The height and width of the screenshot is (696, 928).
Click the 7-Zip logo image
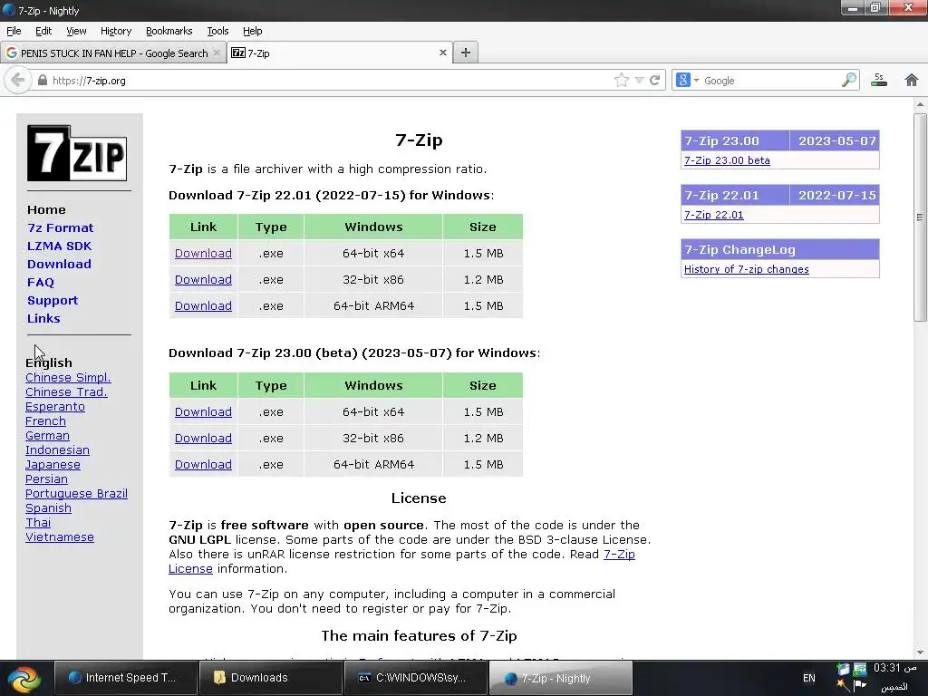[x=77, y=153]
